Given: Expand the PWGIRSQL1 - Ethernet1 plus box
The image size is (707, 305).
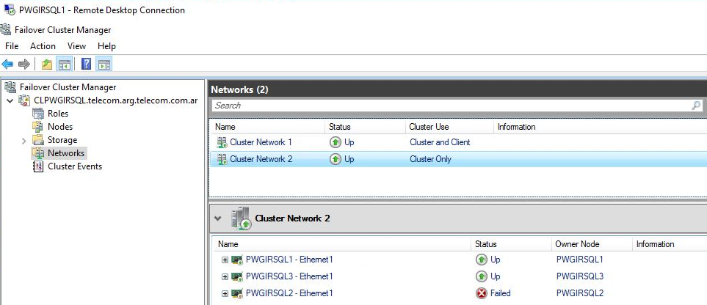Looking at the screenshot, I should click(x=225, y=260).
